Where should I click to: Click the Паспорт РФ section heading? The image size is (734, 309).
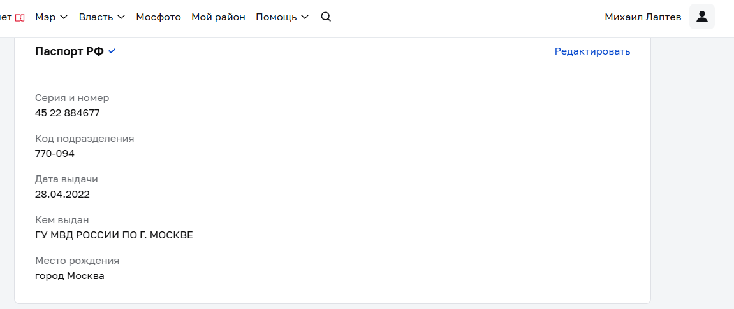pos(70,52)
